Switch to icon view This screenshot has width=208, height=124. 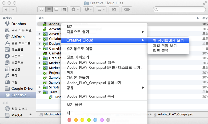[x=41, y=9]
